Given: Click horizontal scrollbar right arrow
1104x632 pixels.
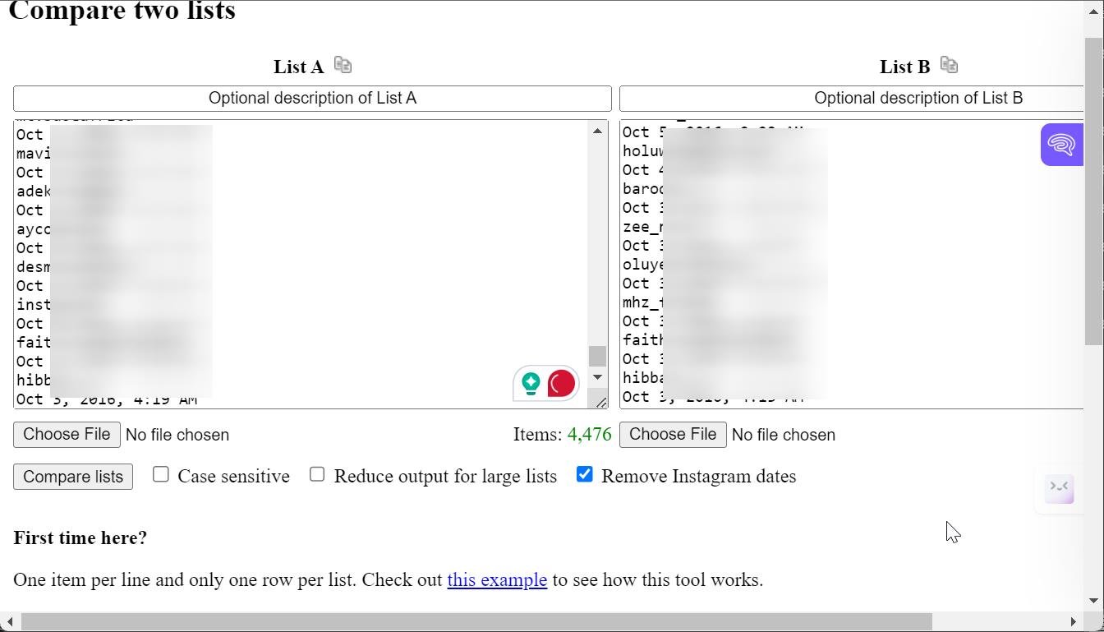Looking at the screenshot, I should click(x=1074, y=622).
